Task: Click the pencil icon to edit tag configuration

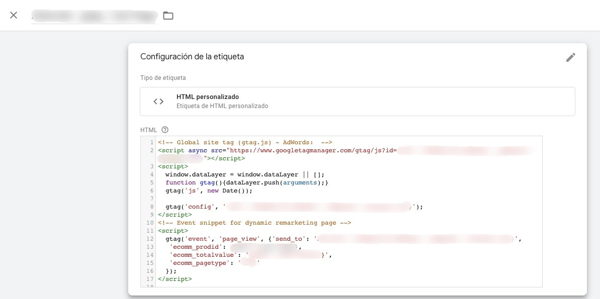Action: pyautogui.click(x=570, y=57)
